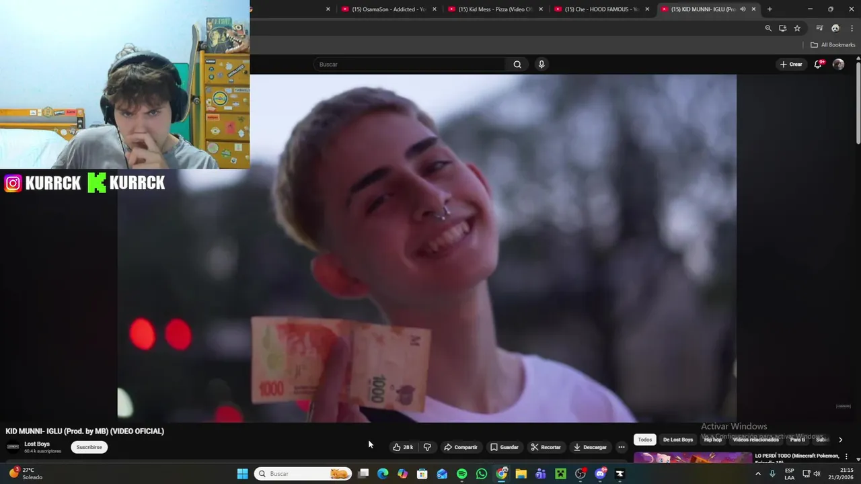861x484 pixels.
Task: Click the Crear button
Action: point(791,65)
